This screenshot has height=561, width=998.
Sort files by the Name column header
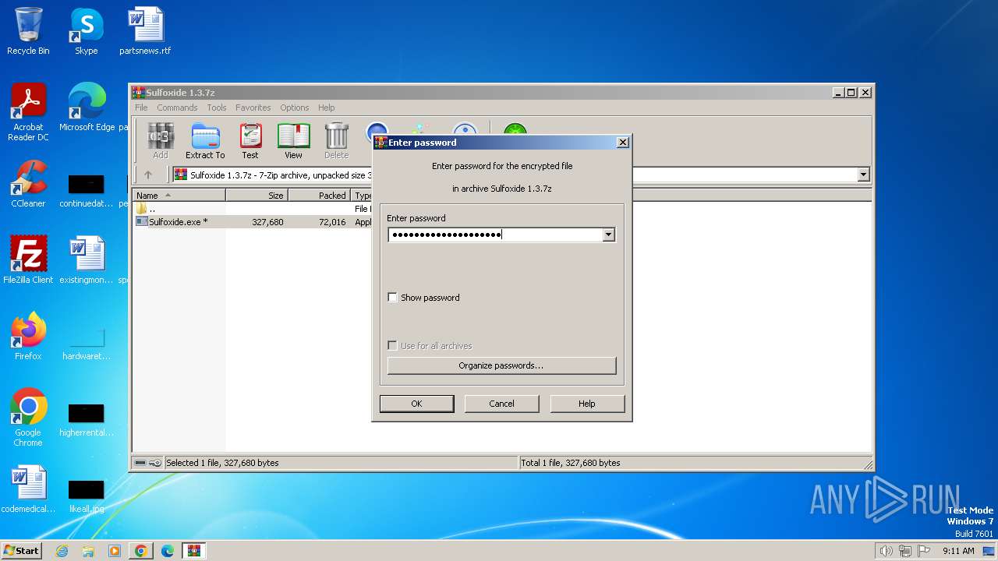(x=180, y=196)
